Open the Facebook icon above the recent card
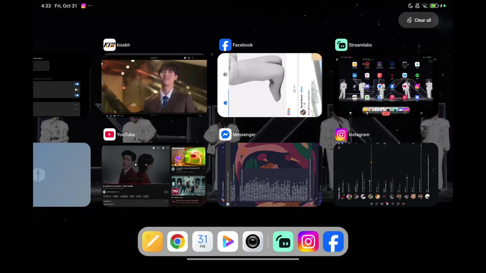This screenshot has width=486, height=273. click(x=225, y=45)
